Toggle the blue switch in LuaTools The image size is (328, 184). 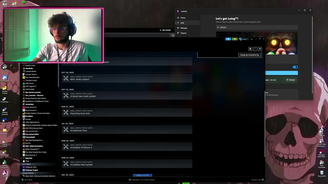point(295,67)
